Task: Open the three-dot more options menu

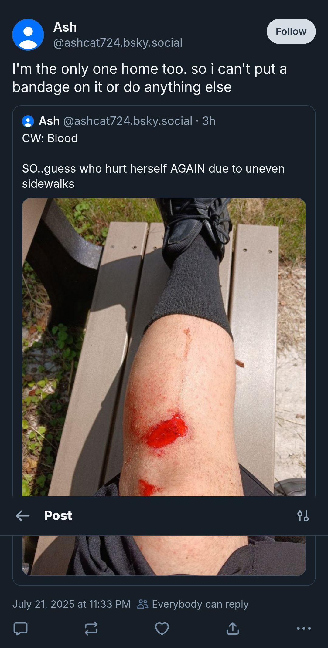Action: 304,629
